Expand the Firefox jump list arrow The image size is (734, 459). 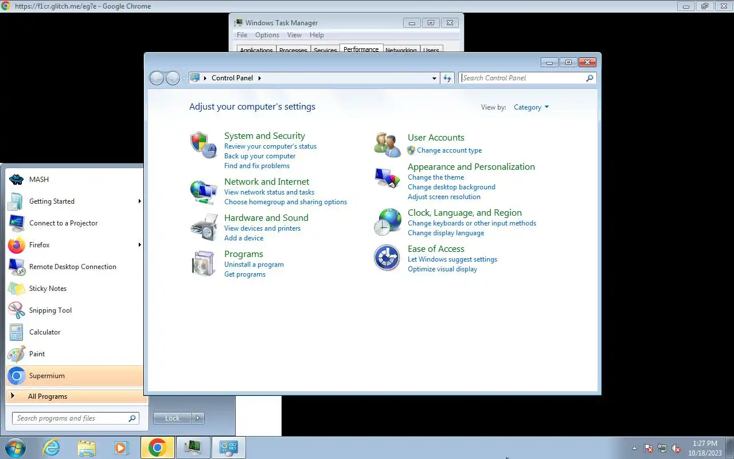tap(139, 245)
